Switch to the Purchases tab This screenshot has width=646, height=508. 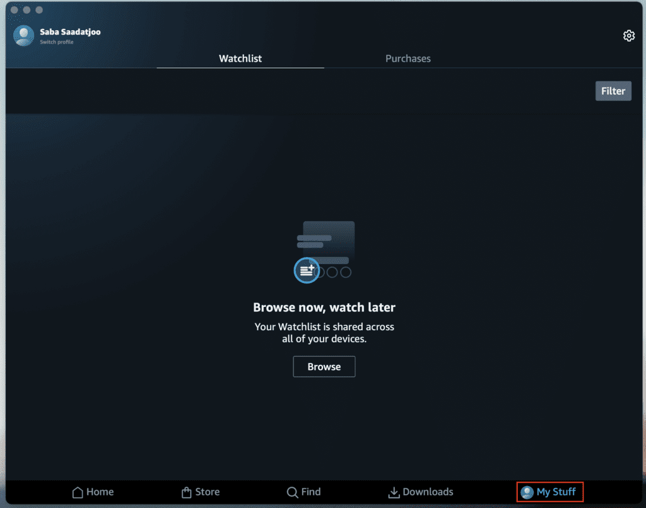[408, 59]
